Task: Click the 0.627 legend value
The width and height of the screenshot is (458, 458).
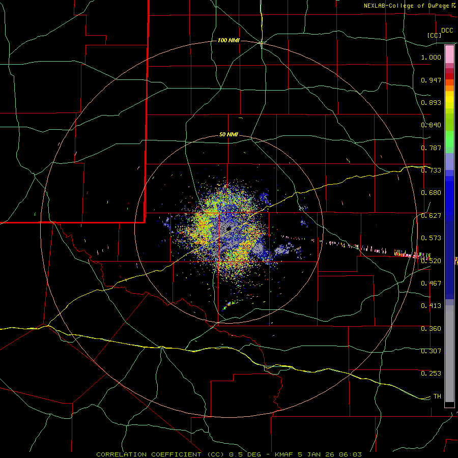Action: 431,216
